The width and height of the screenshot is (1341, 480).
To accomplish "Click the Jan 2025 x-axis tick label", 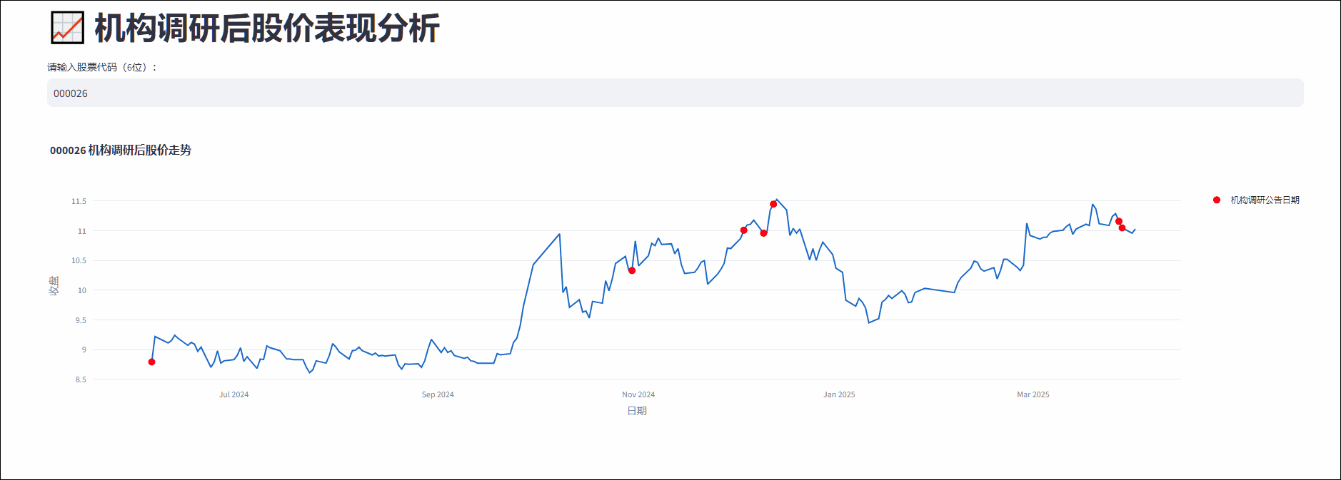I will pyautogui.click(x=839, y=394).
